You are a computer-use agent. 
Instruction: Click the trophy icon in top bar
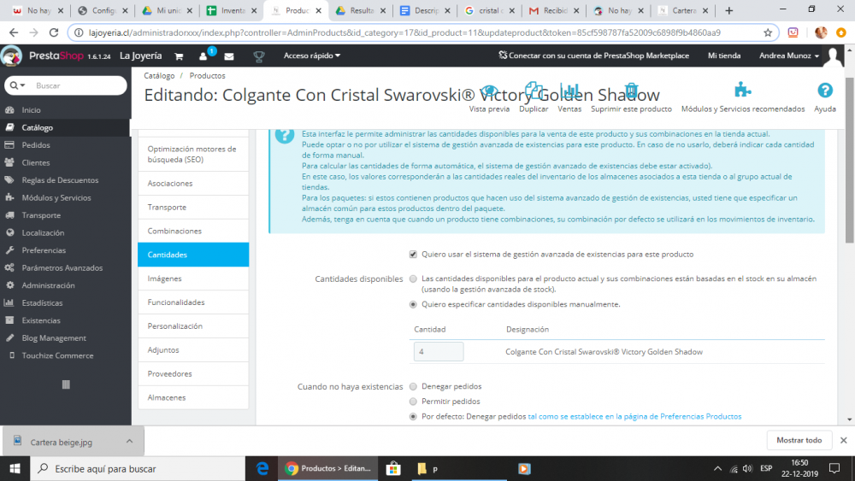[x=259, y=56]
